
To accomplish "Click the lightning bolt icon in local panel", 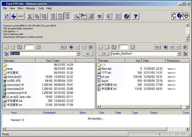I will (71, 47).
